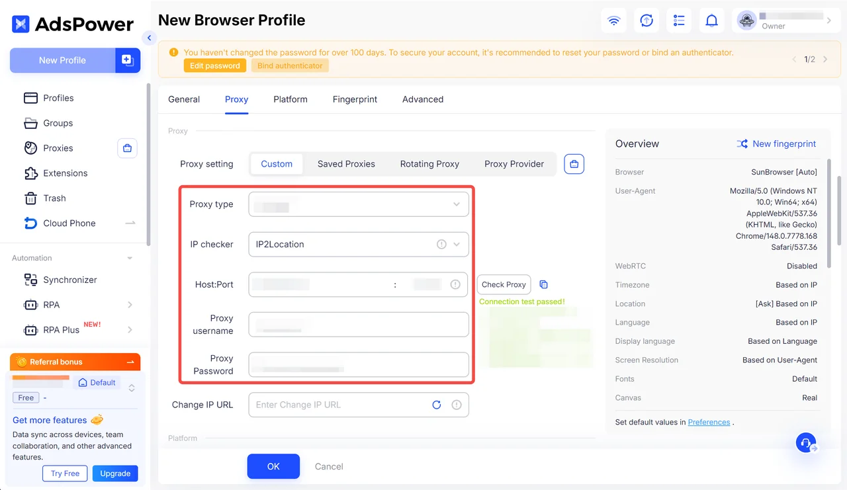
Task: Collapse the sidebar with the arrow button
Action: [x=149, y=38]
